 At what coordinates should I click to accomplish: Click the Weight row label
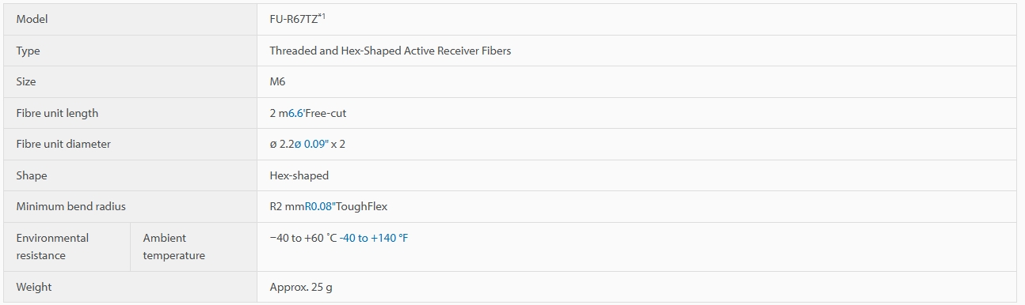point(34,287)
